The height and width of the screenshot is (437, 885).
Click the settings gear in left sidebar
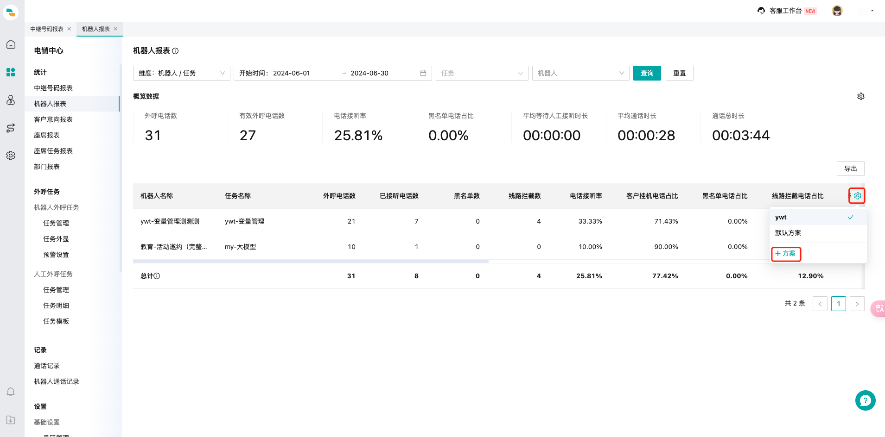[11, 156]
